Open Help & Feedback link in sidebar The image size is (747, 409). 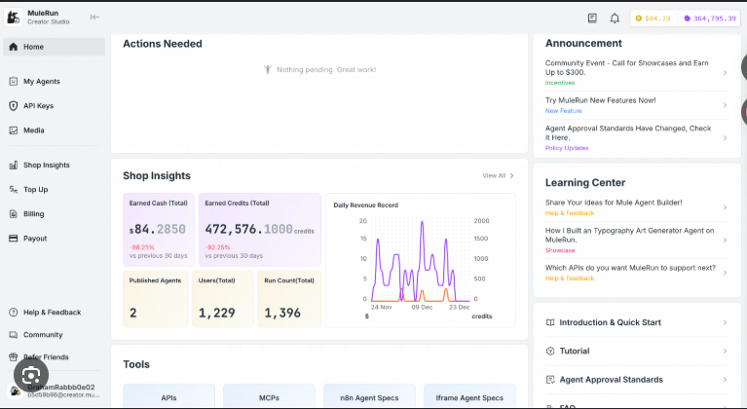[x=54, y=313]
